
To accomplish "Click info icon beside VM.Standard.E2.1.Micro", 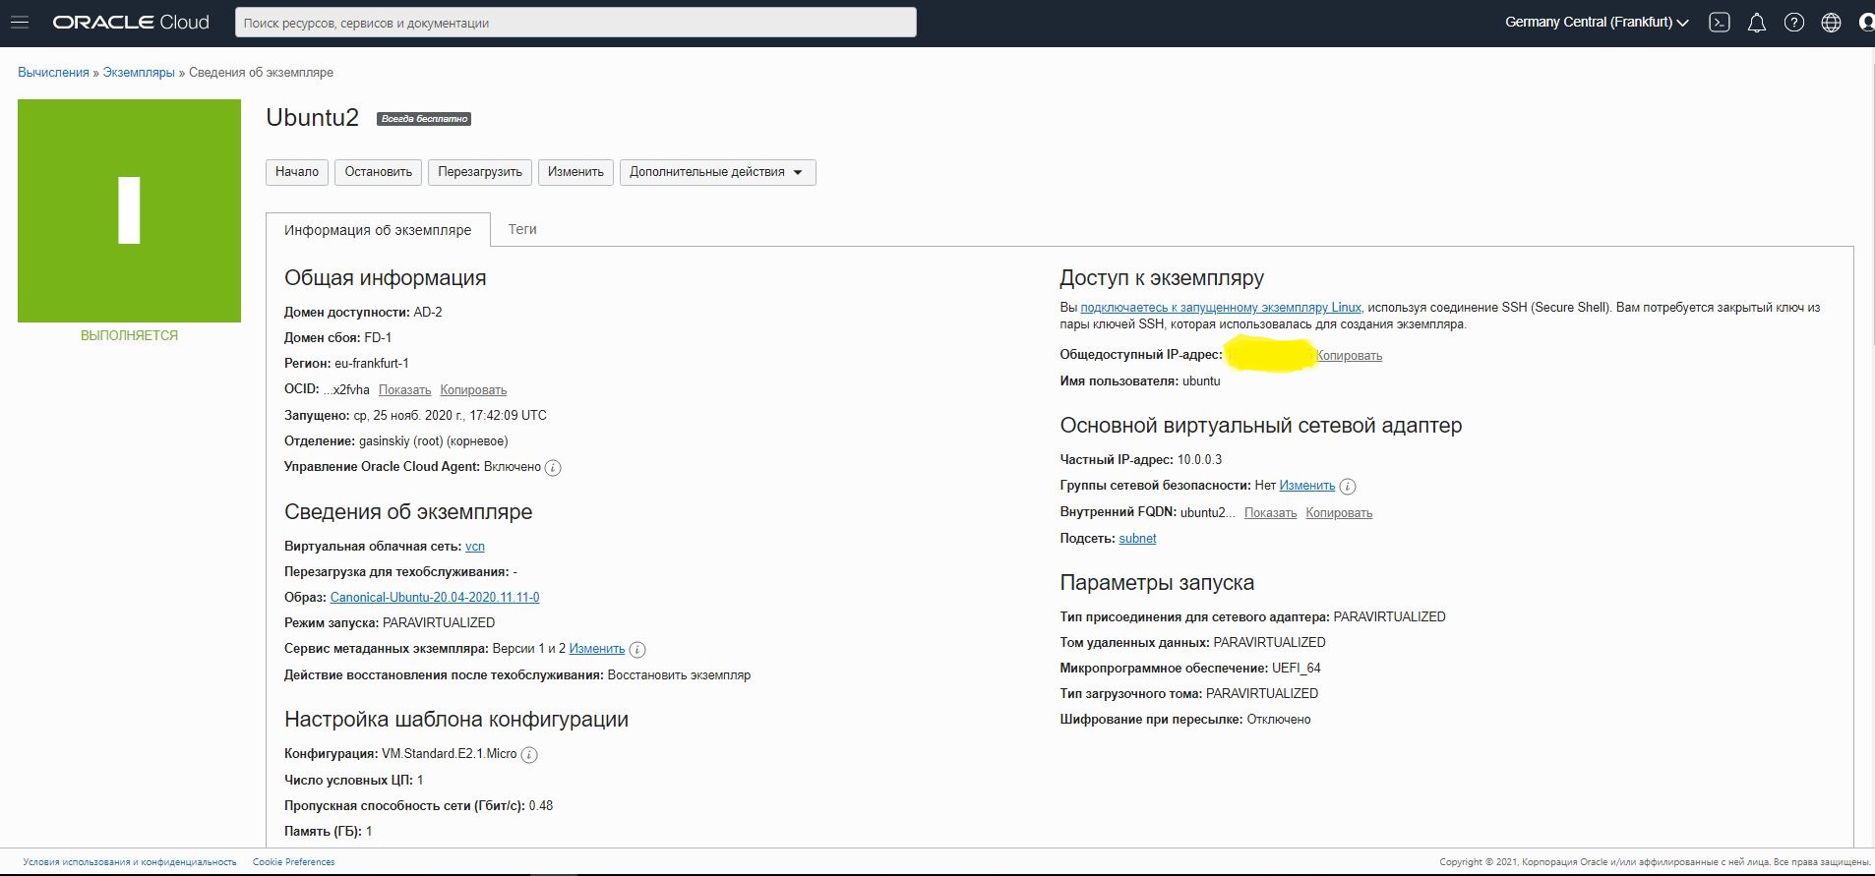I will [x=529, y=755].
